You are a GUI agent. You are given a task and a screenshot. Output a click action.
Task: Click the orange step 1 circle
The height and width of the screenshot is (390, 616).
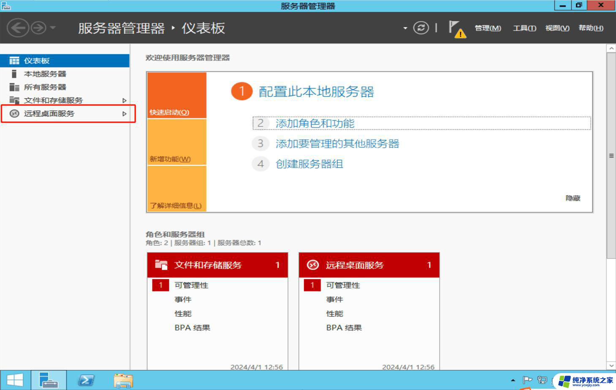click(x=242, y=91)
